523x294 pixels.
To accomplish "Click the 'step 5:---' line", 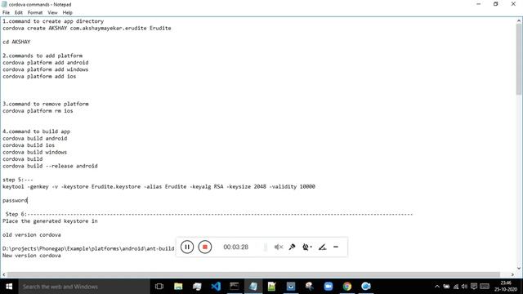I will coord(18,180).
